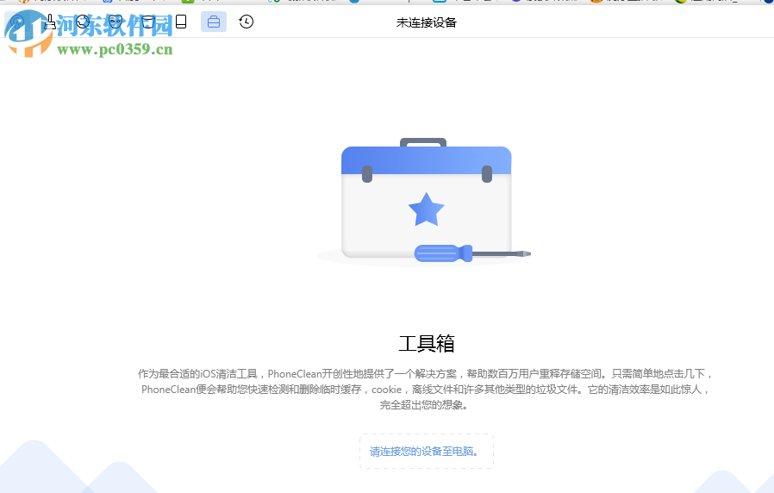Open the Privacy Clean mask icon

click(115, 22)
